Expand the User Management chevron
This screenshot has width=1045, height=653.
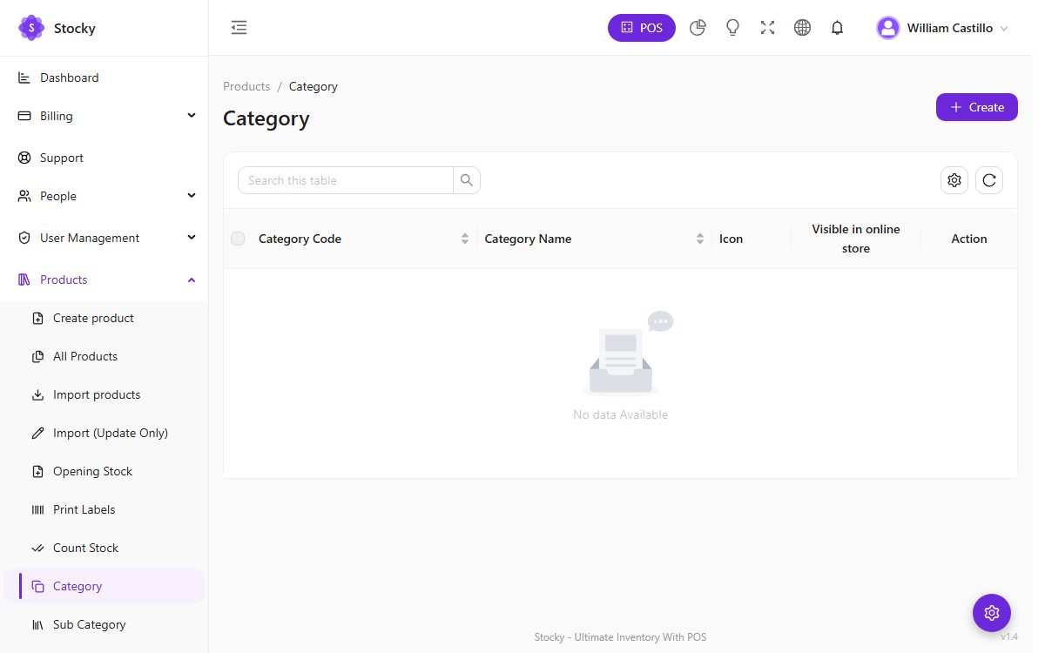coord(192,238)
